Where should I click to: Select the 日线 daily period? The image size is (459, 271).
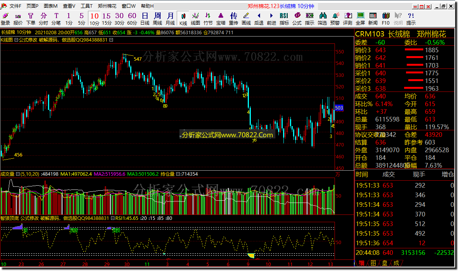pyautogui.click(x=145, y=19)
